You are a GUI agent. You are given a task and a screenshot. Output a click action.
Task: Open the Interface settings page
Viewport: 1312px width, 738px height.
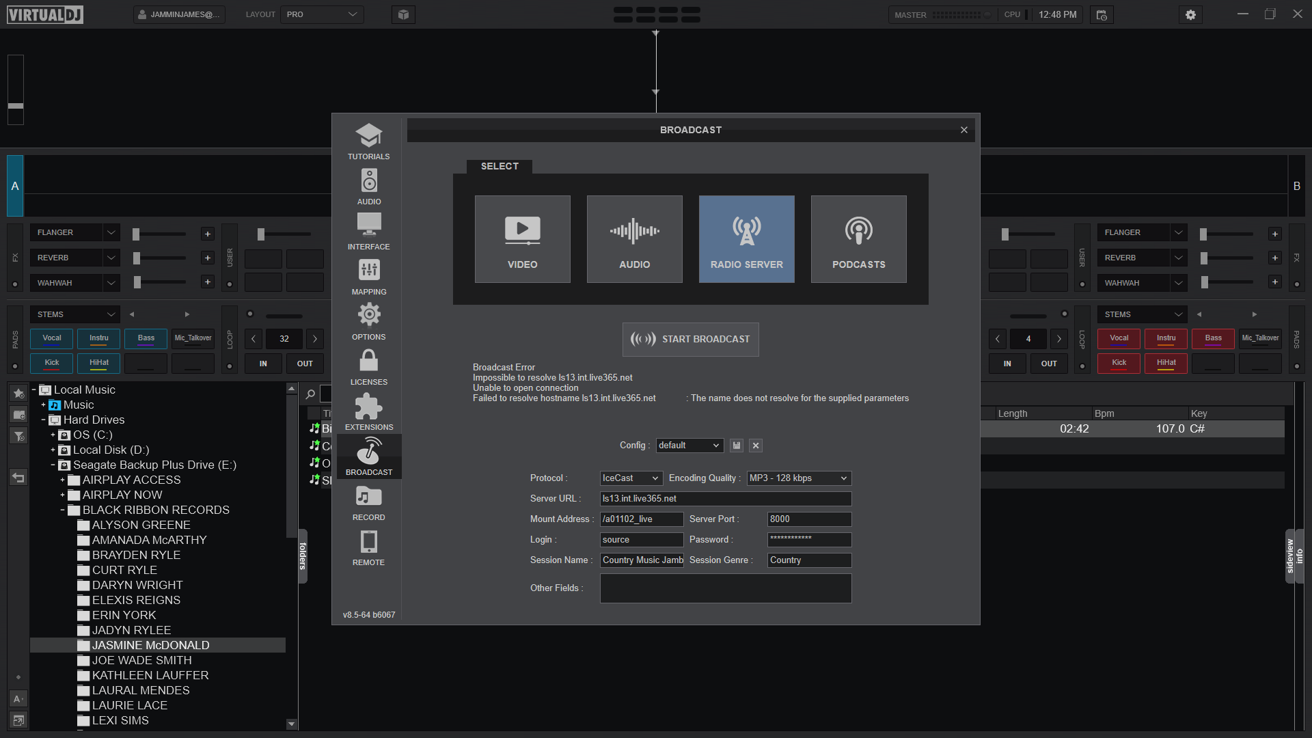pos(368,232)
